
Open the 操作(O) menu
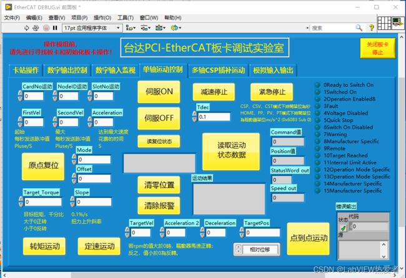click(102, 17)
